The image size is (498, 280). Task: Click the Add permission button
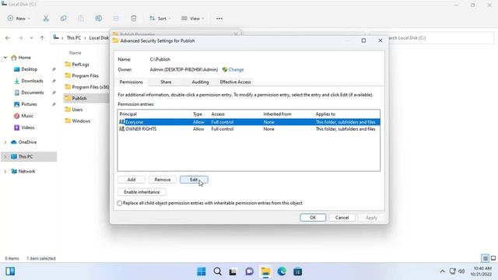[132, 180]
